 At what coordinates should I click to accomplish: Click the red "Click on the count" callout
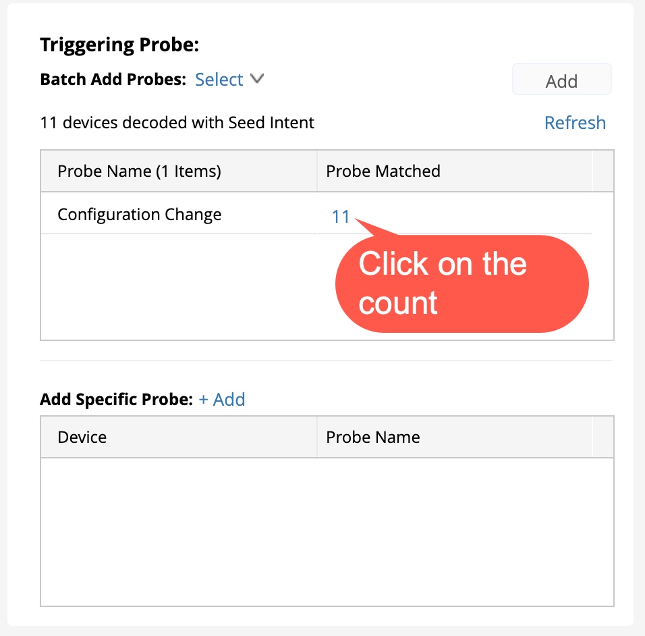click(x=461, y=284)
